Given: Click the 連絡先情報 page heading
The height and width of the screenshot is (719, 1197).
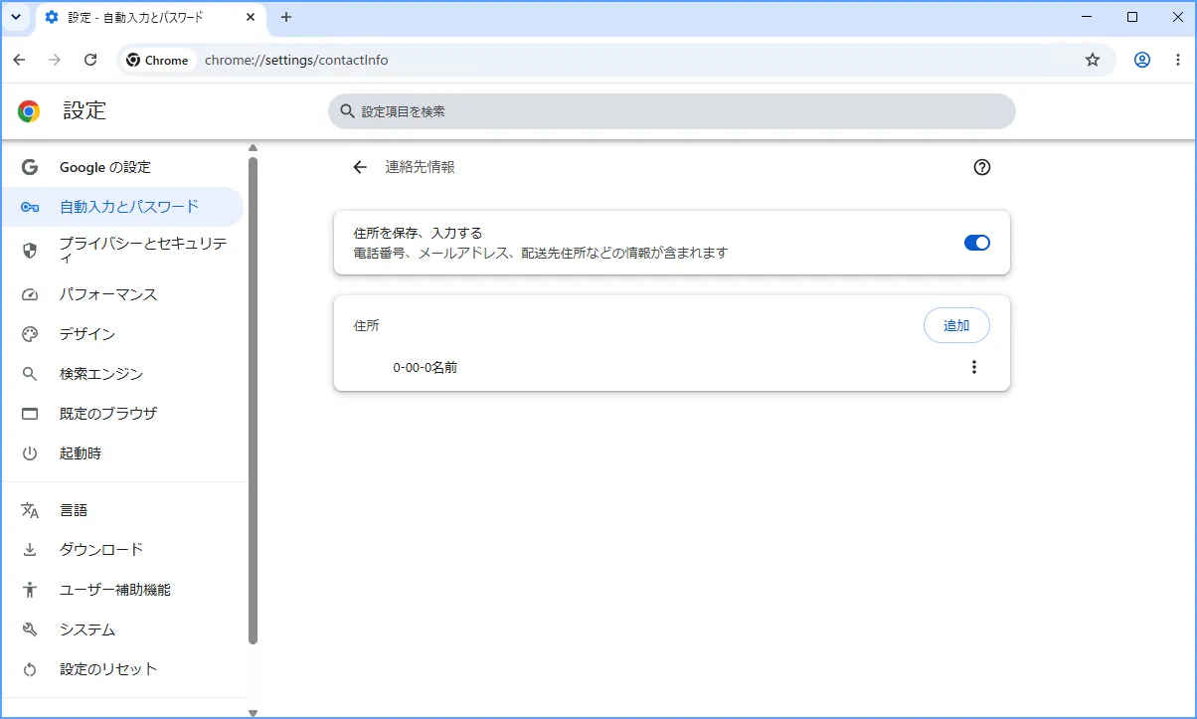Looking at the screenshot, I should [421, 167].
